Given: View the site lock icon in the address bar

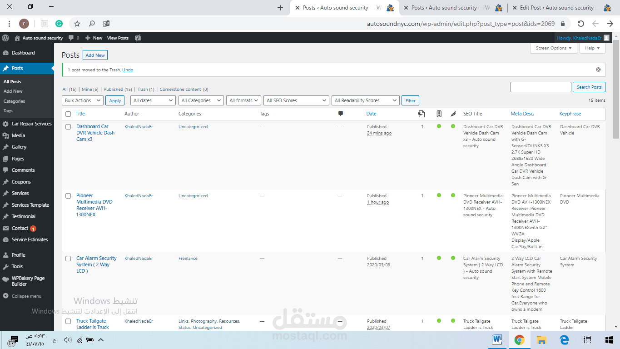Looking at the screenshot, I should tap(563, 24).
